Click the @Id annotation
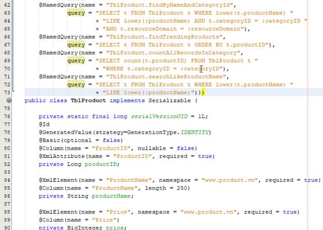The width and height of the screenshot is (323, 230). [44, 124]
